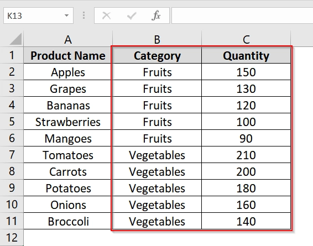Click the Select All triangle corner

tap(15, 39)
